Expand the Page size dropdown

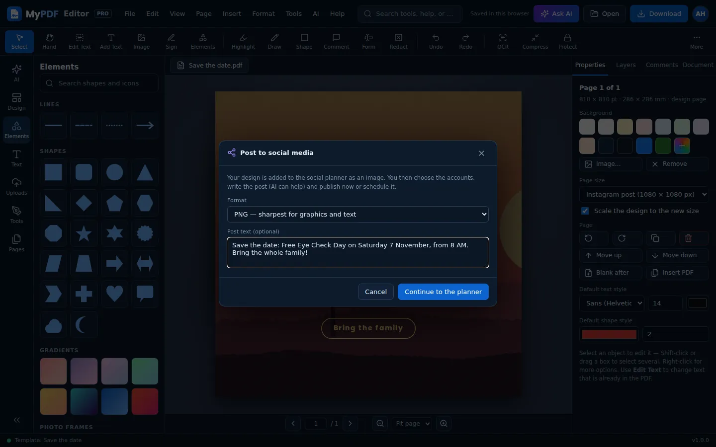coord(644,195)
